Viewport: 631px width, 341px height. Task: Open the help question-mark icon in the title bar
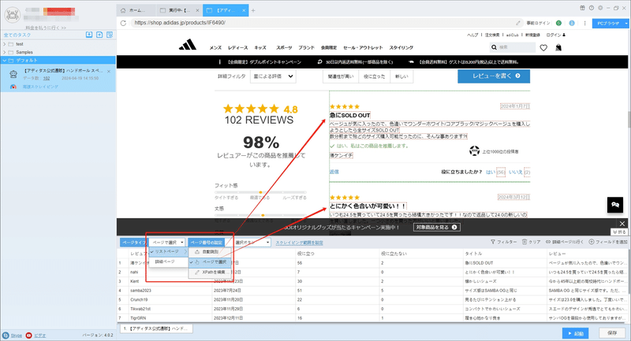591,8
